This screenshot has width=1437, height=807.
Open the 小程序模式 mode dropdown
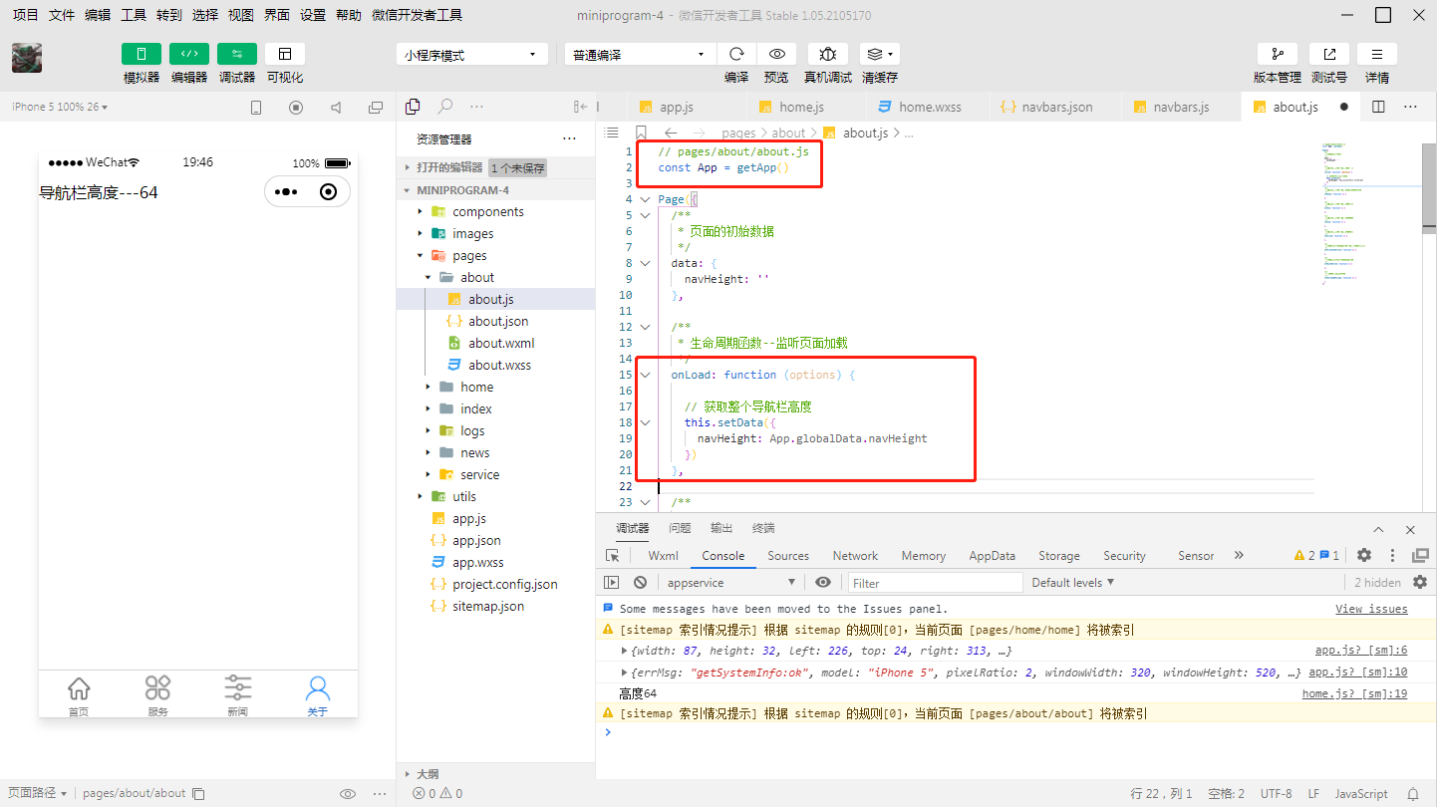click(x=472, y=55)
